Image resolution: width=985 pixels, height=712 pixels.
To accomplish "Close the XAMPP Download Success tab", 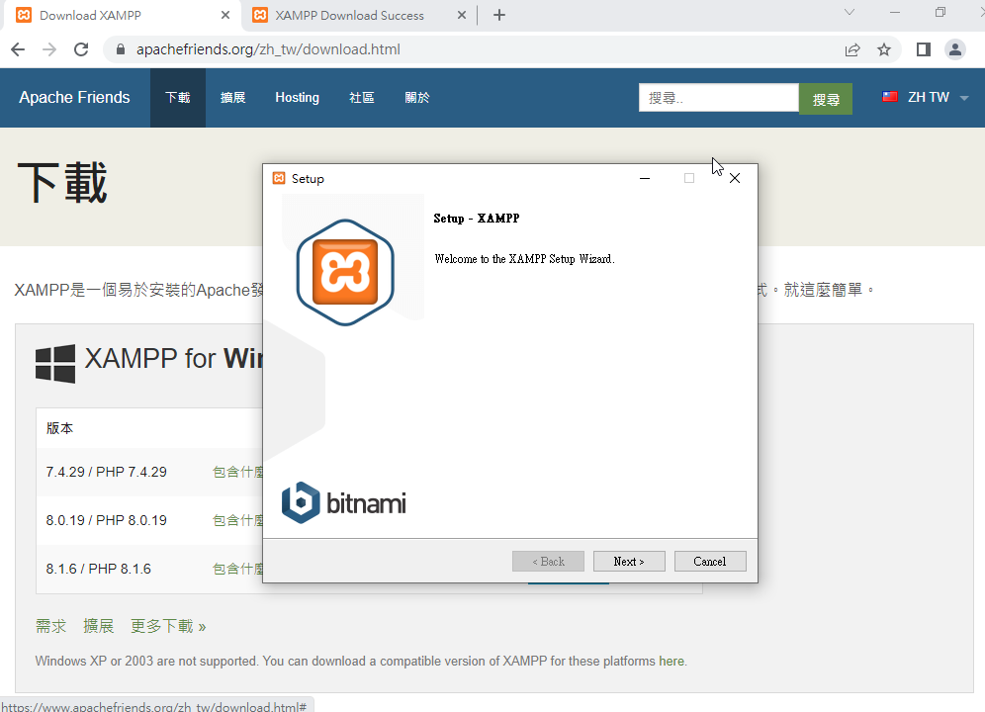I will point(462,15).
